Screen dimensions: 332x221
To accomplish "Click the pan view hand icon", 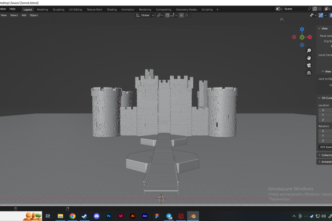I will click(309, 58).
